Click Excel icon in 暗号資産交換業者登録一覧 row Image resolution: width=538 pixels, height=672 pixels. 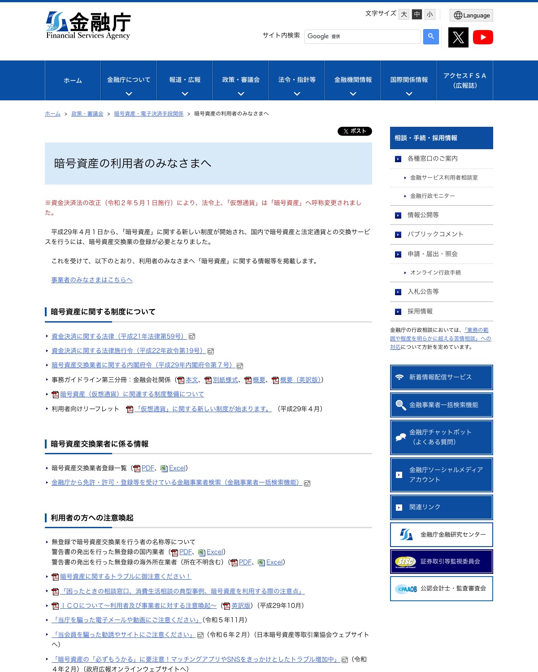pyautogui.click(x=164, y=469)
